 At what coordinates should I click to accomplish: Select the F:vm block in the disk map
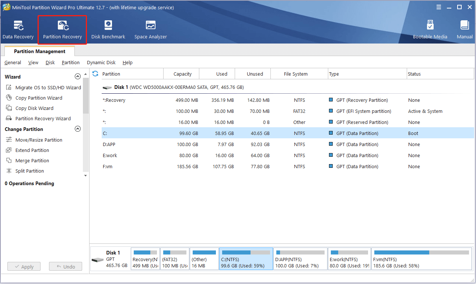click(421, 258)
